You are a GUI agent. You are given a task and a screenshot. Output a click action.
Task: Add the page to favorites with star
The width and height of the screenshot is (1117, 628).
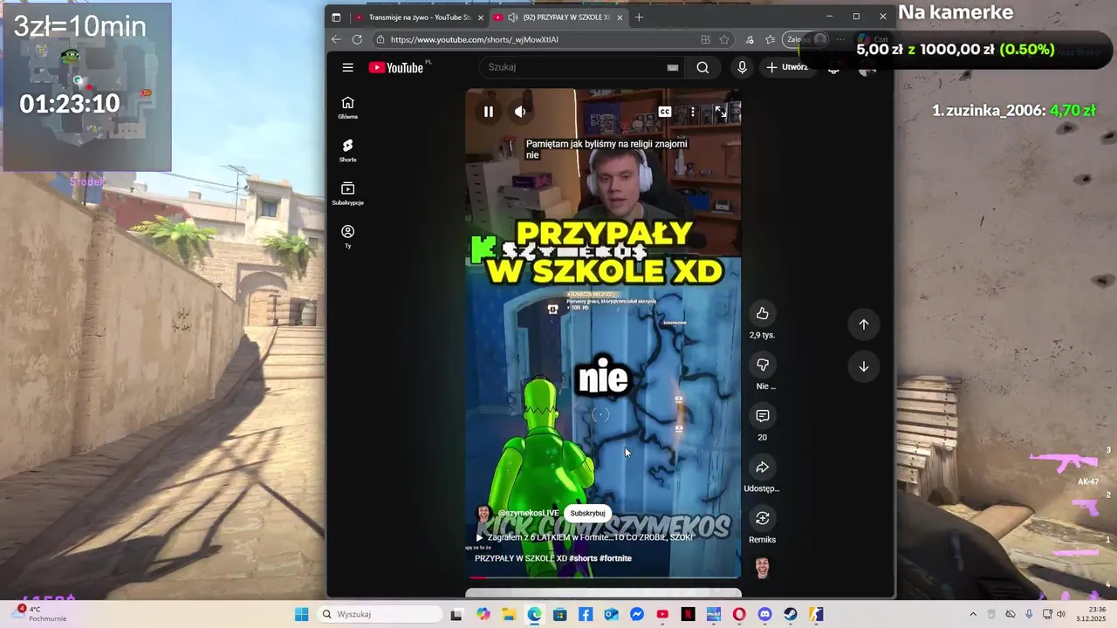pos(724,39)
